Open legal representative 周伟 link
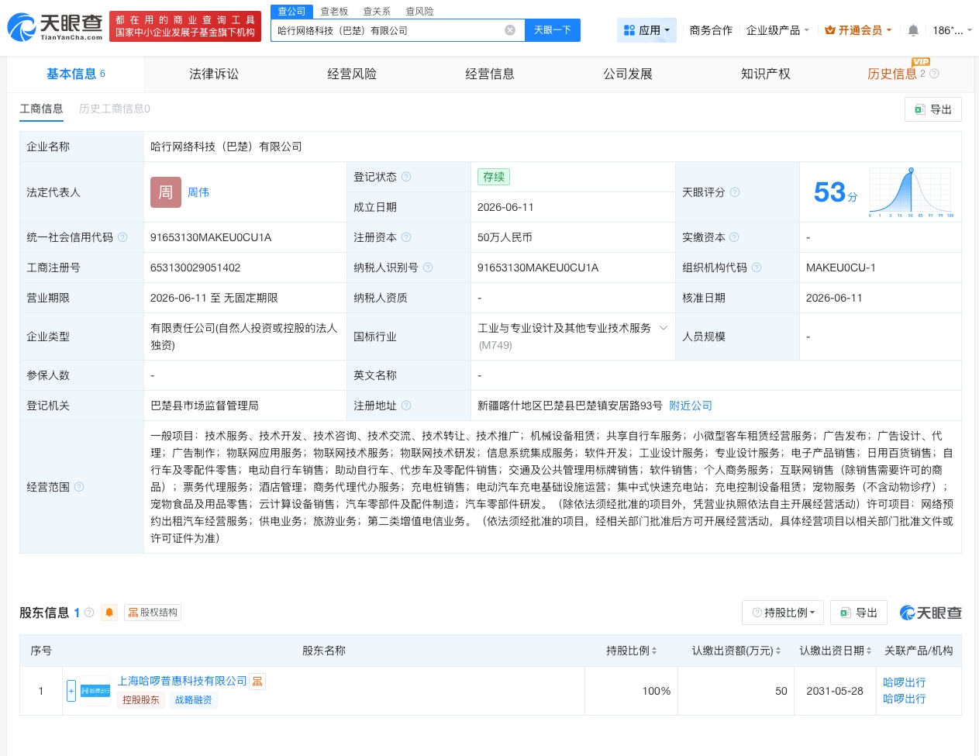Screen dimensions: 979x756 [x=198, y=192]
